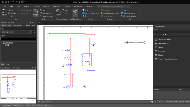Open quick access toolbar customize dropdown
Viewport: 190px width, 107px height.
pyautogui.click(x=25, y=2)
